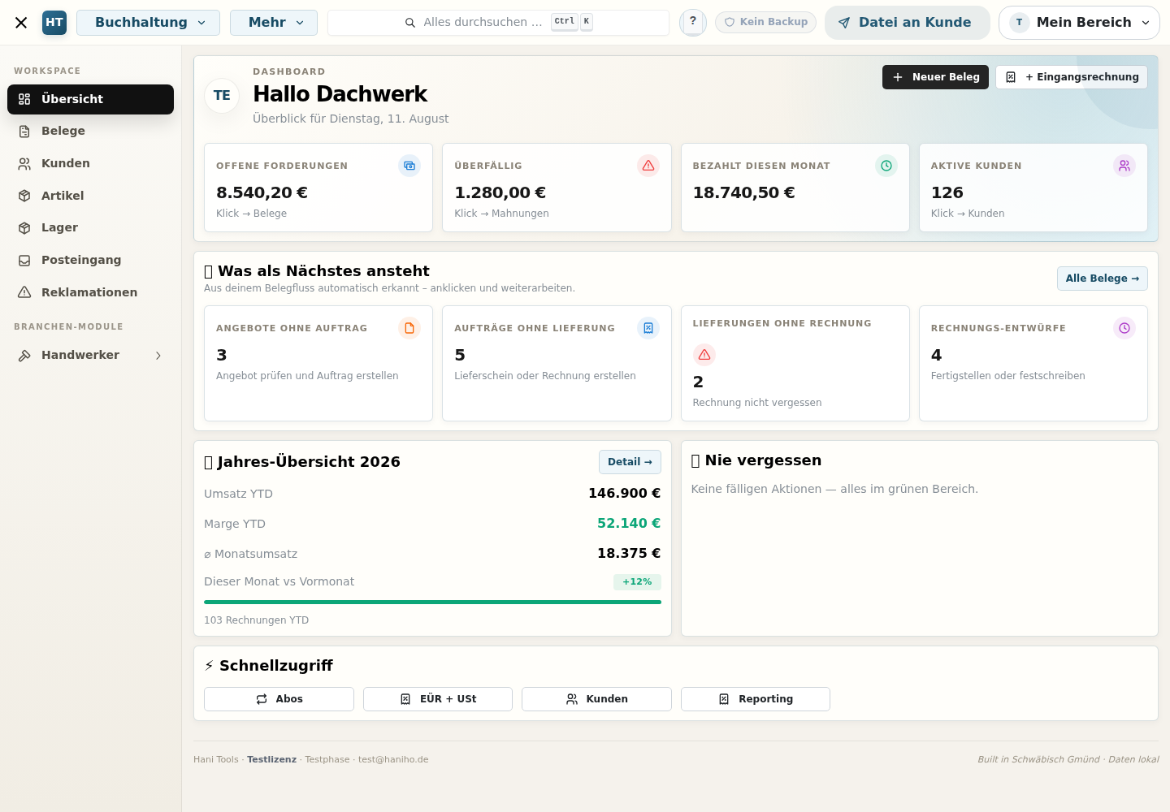Image resolution: width=1170 pixels, height=812 pixels.
Task: Click the red warning icon on Lieferungen ohne Rechnung
Action: [704, 355]
